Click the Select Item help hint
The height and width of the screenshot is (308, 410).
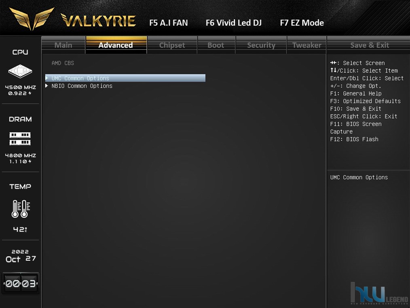point(364,71)
